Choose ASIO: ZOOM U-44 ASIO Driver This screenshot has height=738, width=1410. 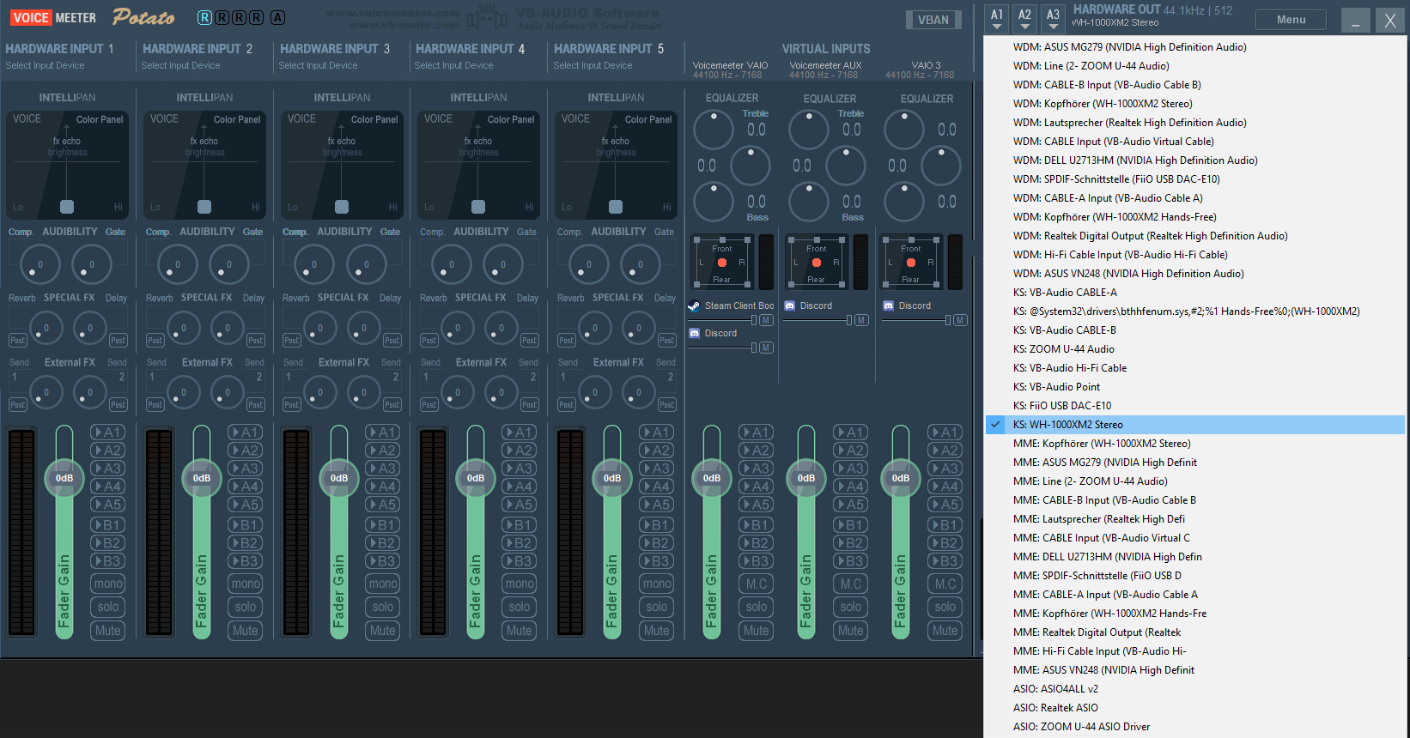(1195, 727)
